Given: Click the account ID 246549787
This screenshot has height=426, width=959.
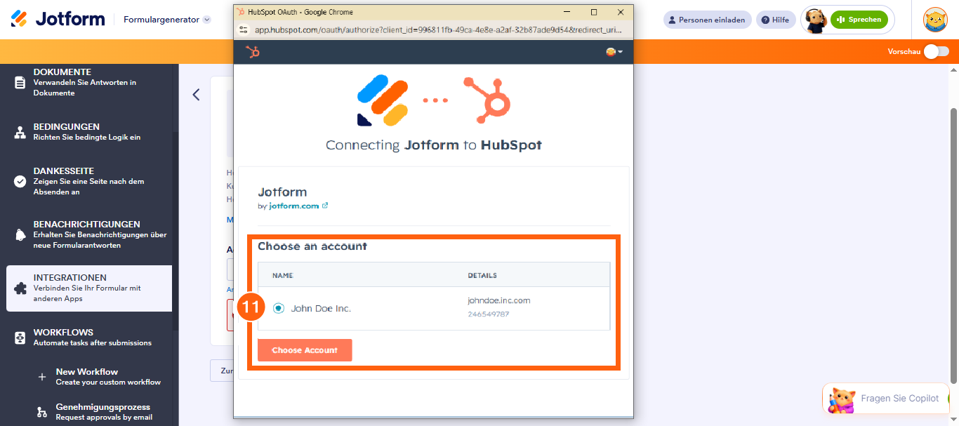Looking at the screenshot, I should pos(489,314).
